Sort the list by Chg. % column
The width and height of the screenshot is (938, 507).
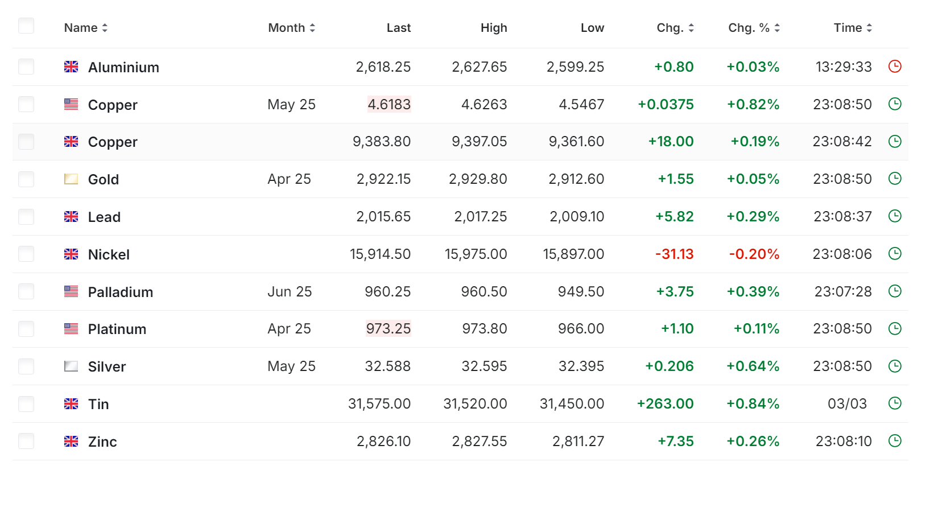[x=754, y=28]
